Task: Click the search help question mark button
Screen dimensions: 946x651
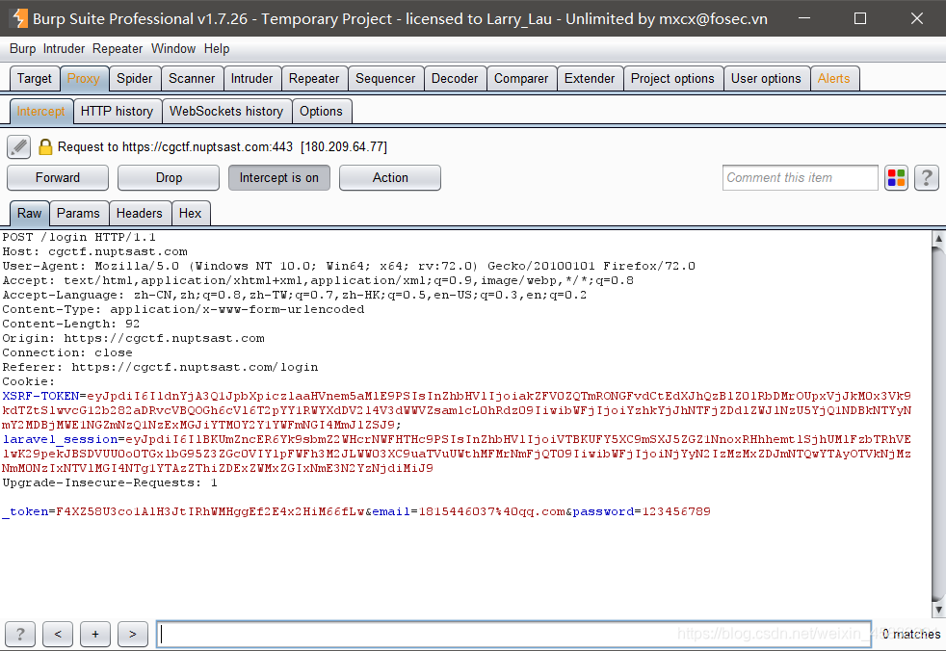Action: point(20,634)
